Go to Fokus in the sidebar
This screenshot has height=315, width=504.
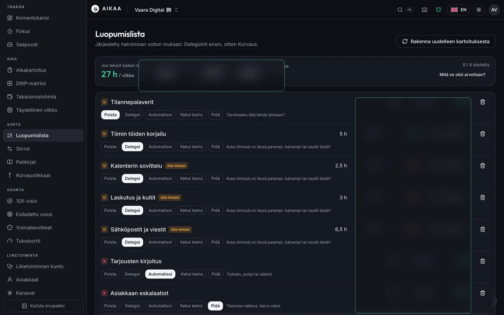pos(43,31)
